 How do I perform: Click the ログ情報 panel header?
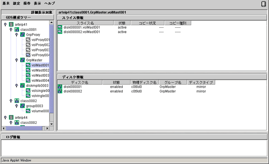point(134,137)
